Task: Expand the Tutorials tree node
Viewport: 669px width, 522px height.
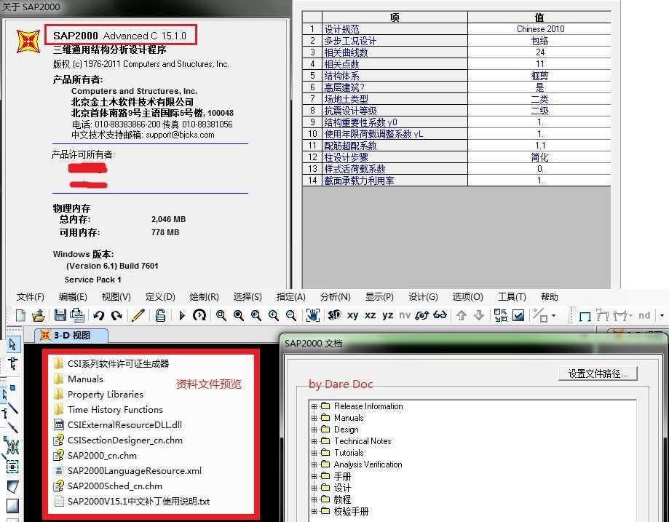Action: click(x=314, y=453)
